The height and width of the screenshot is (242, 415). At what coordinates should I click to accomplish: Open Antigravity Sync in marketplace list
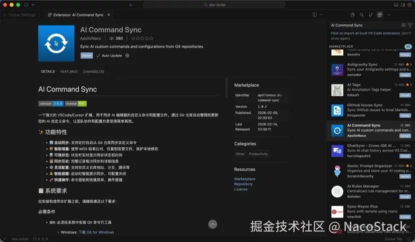pyautogui.click(x=370, y=69)
